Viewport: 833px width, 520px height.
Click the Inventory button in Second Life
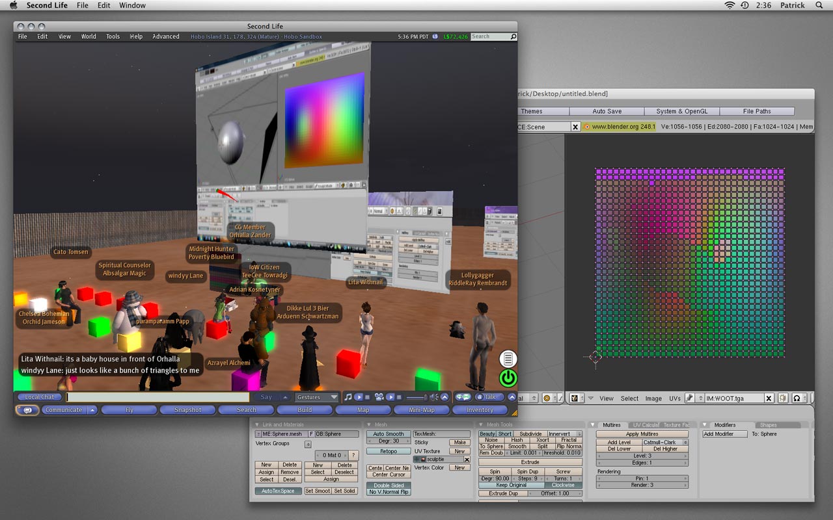(x=480, y=410)
